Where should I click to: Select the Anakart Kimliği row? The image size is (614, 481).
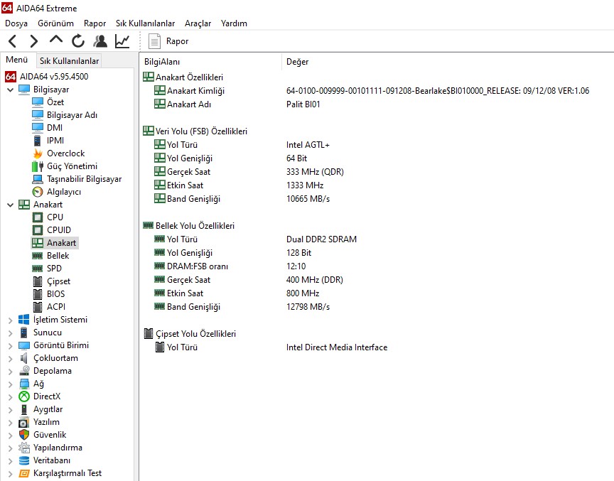(x=195, y=91)
